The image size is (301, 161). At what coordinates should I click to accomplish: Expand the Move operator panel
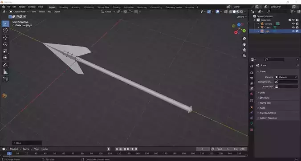pyautogui.click(x=27, y=143)
